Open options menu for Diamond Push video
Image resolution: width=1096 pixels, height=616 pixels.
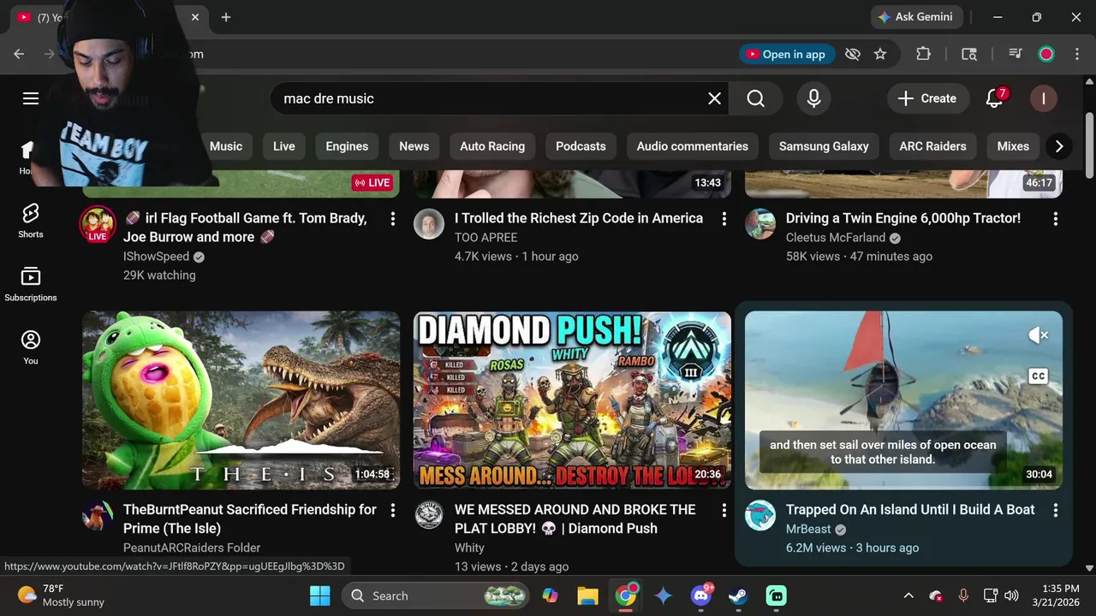point(724,510)
